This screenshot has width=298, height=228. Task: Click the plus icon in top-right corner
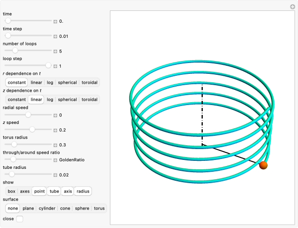click(292, 7)
